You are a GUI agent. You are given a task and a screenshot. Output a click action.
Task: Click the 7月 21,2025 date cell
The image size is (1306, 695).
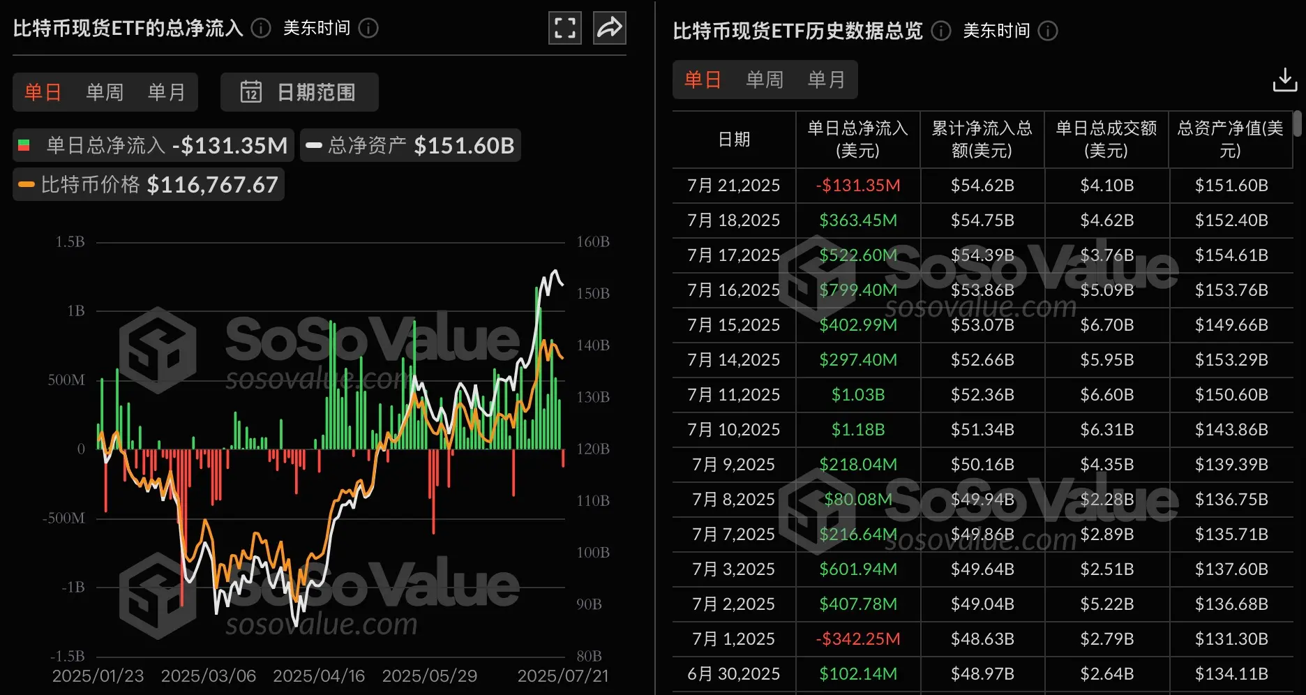click(x=734, y=186)
